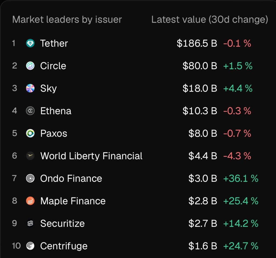Click the Paxos green ring icon
276x258 pixels.
[30, 133]
